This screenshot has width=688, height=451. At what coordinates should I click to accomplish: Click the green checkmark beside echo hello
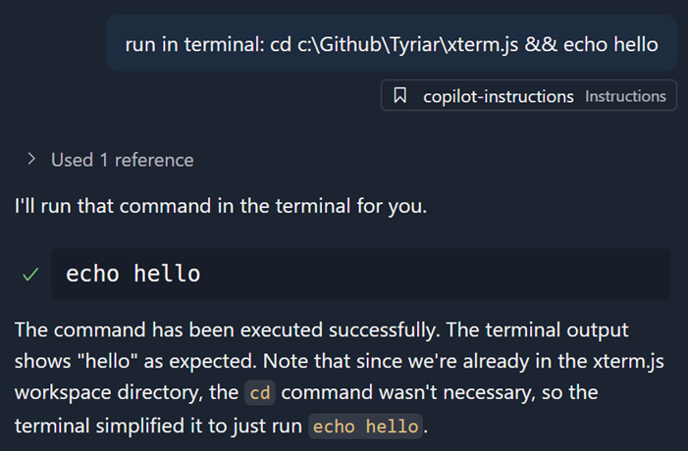pyautogui.click(x=30, y=276)
